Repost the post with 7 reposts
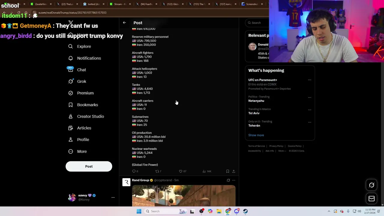 pyautogui.click(x=158, y=171)
